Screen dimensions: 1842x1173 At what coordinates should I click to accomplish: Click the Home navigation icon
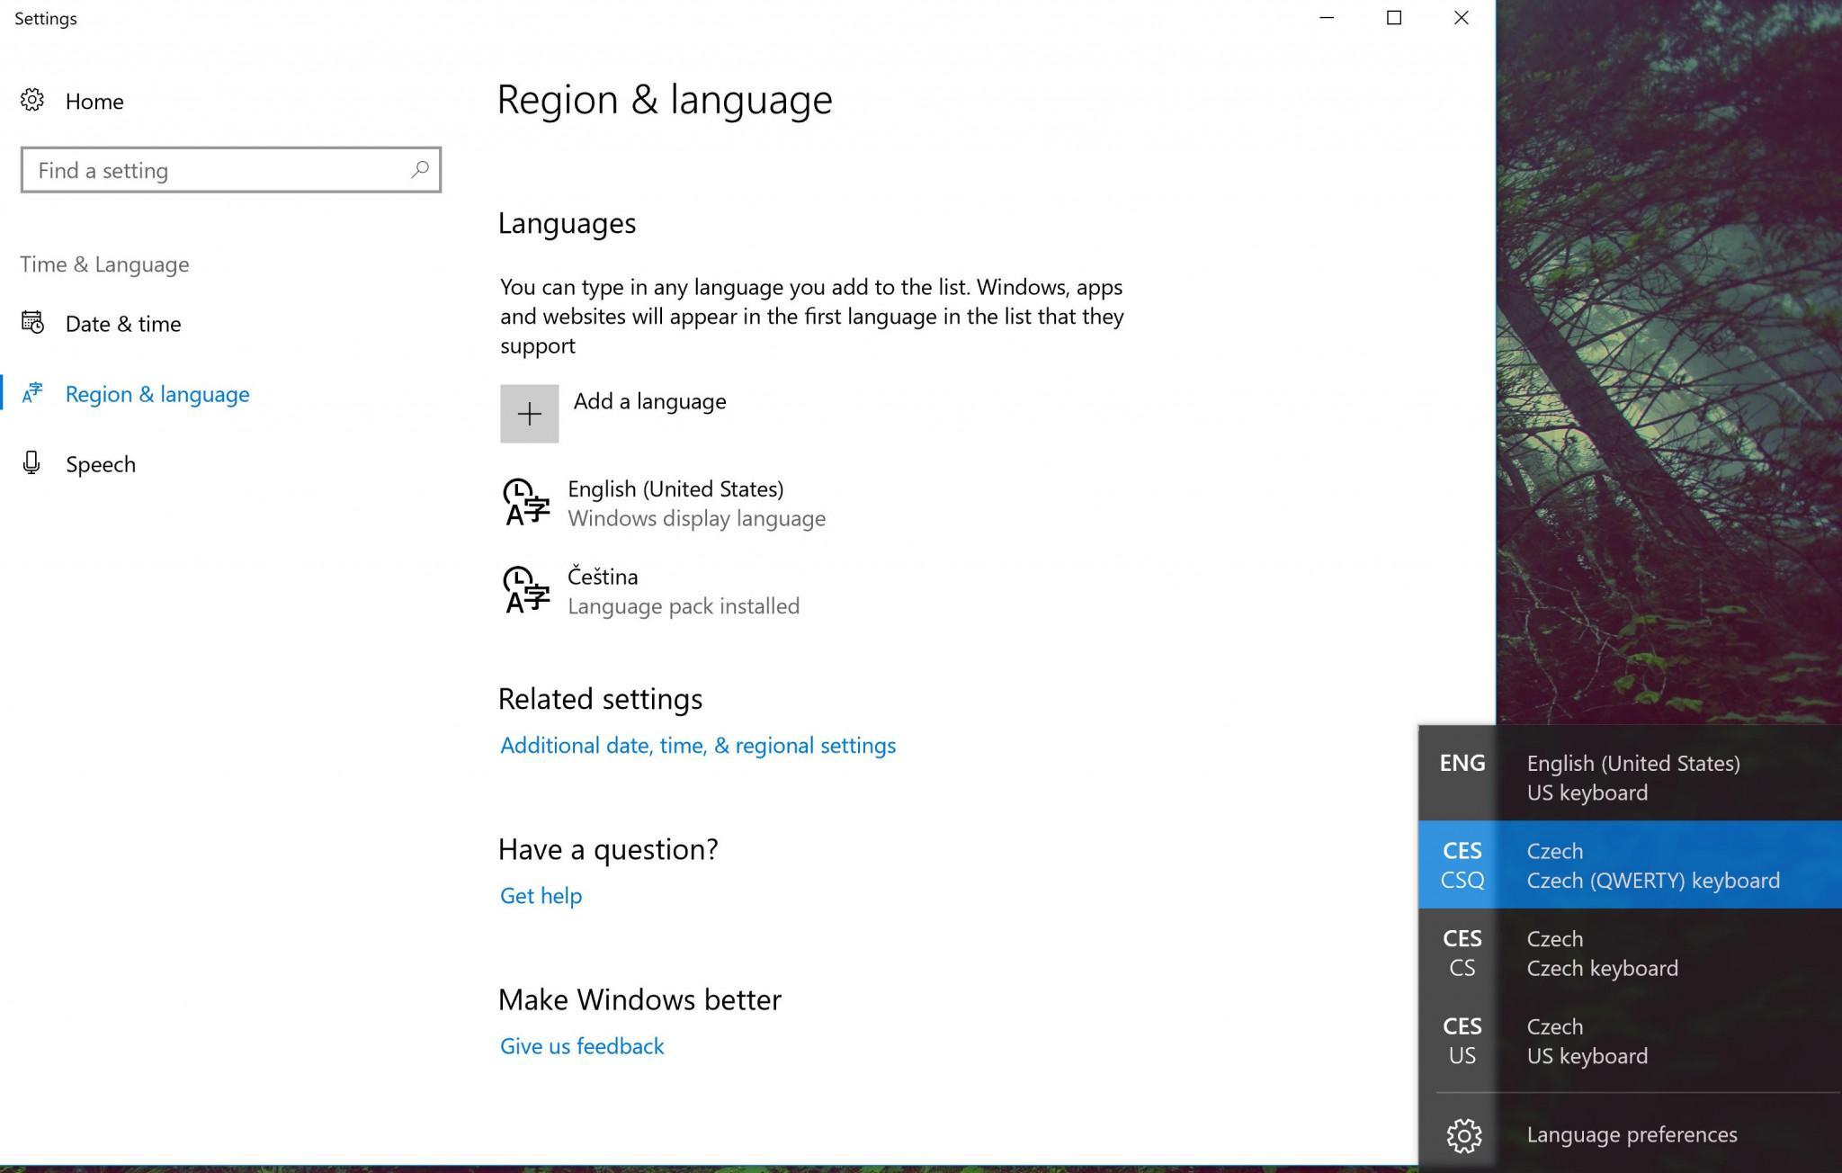pyautogui.click(x=32, y=99)
